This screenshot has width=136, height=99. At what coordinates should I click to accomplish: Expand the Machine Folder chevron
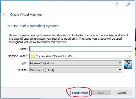tap(130, 56)
